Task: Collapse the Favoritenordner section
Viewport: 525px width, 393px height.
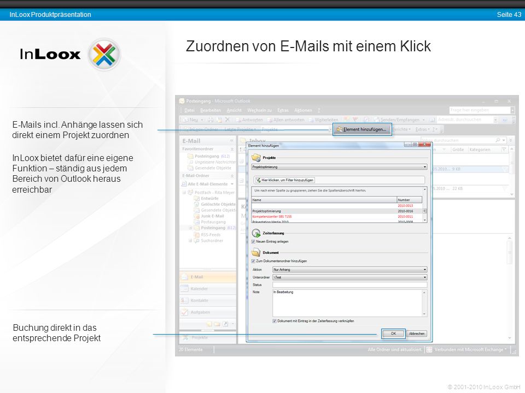Action: (x=232, y=148)
